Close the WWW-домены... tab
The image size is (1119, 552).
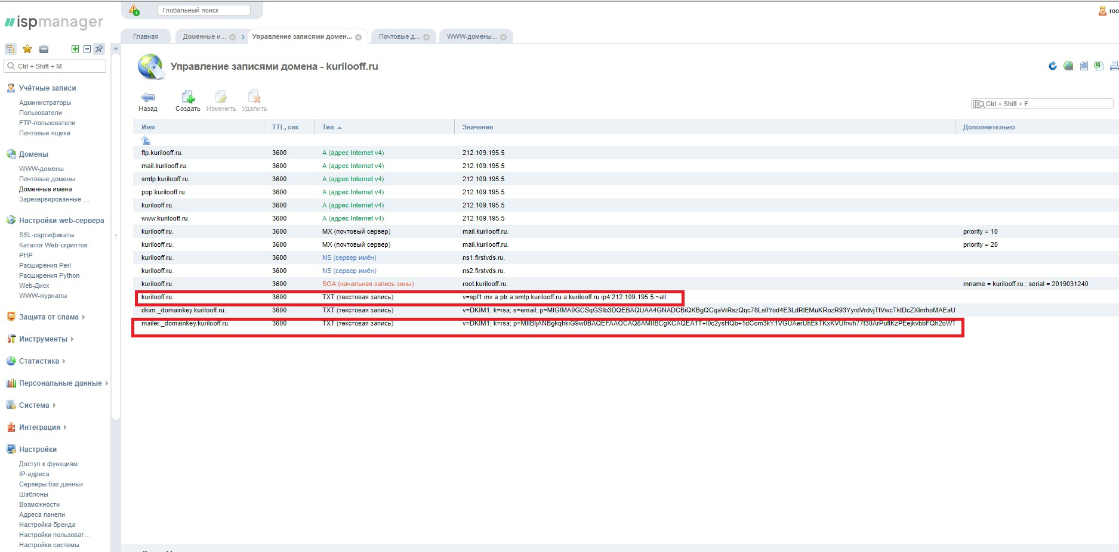pyautogui.click(x=503, y=37)
